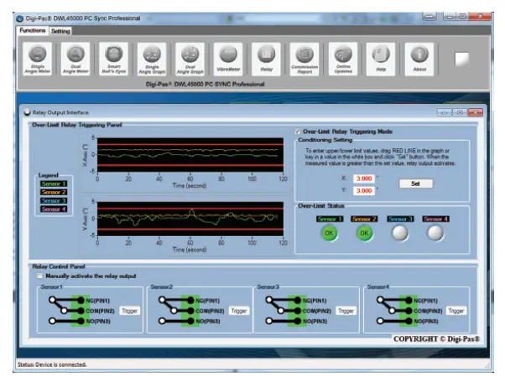505x382 pixels.
Task: Enable Manually activate the relay output
Action: (x=39, y=276)
